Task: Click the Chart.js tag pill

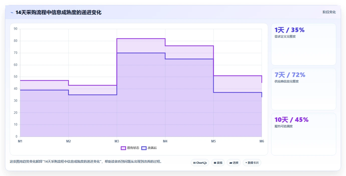Action: pos(200,163)
